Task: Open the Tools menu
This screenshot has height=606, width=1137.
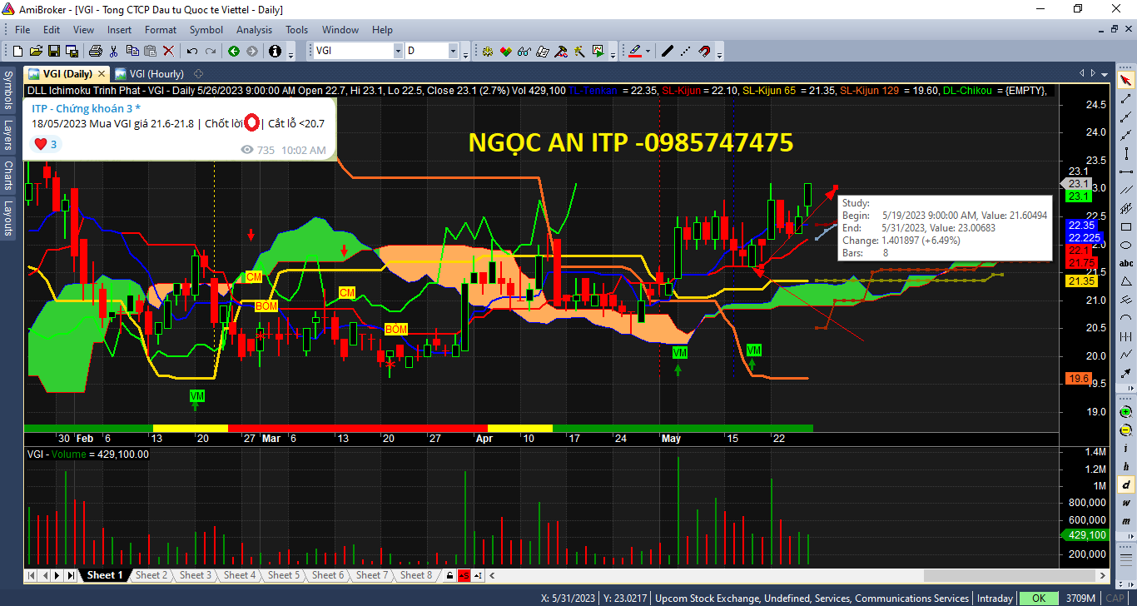Action: [296, 30]
